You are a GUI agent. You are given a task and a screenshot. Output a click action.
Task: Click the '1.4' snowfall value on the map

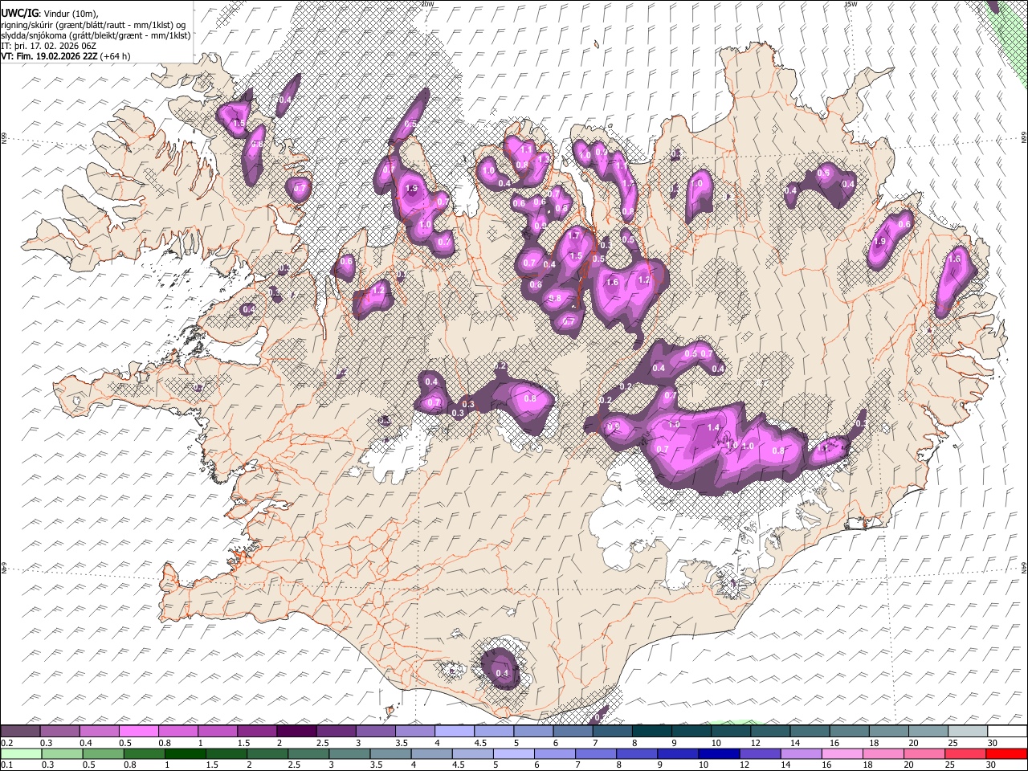tap(713, 427)
